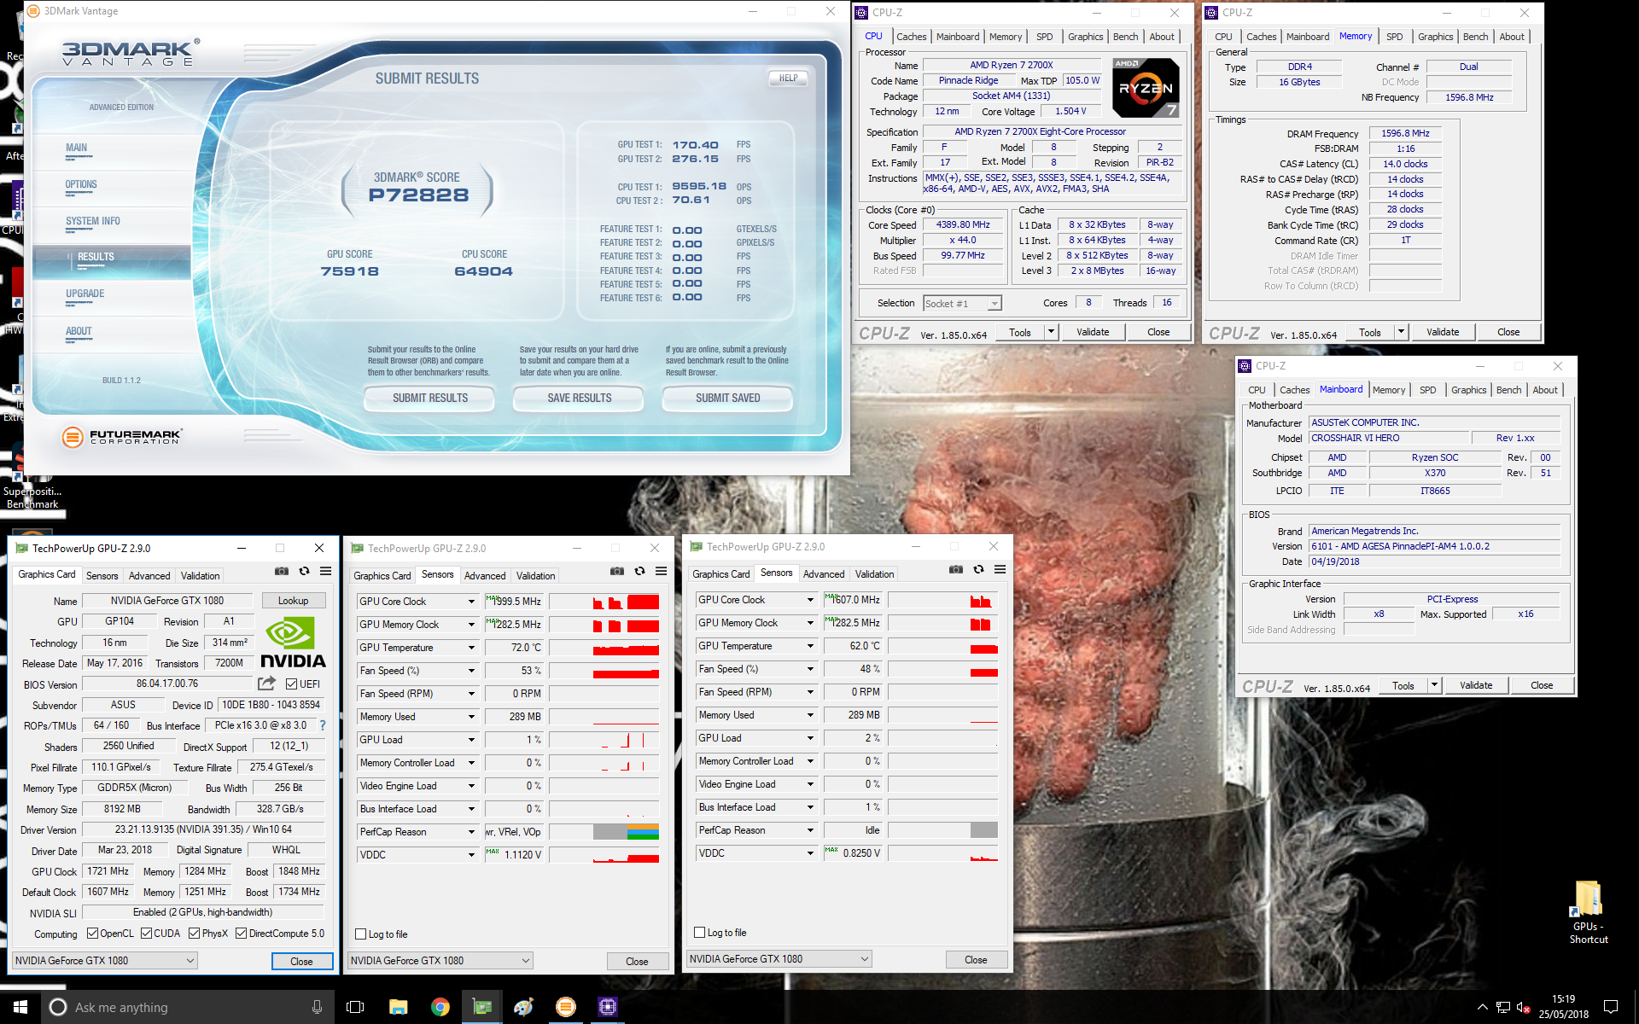1639x1024 pixels.
Task: Open Validation tab in middle GPU-Z
Action: pyautogui.click(x=536, y=576)
